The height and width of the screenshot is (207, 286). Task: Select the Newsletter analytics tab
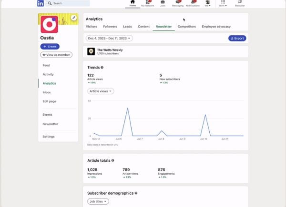pos(163,27)
